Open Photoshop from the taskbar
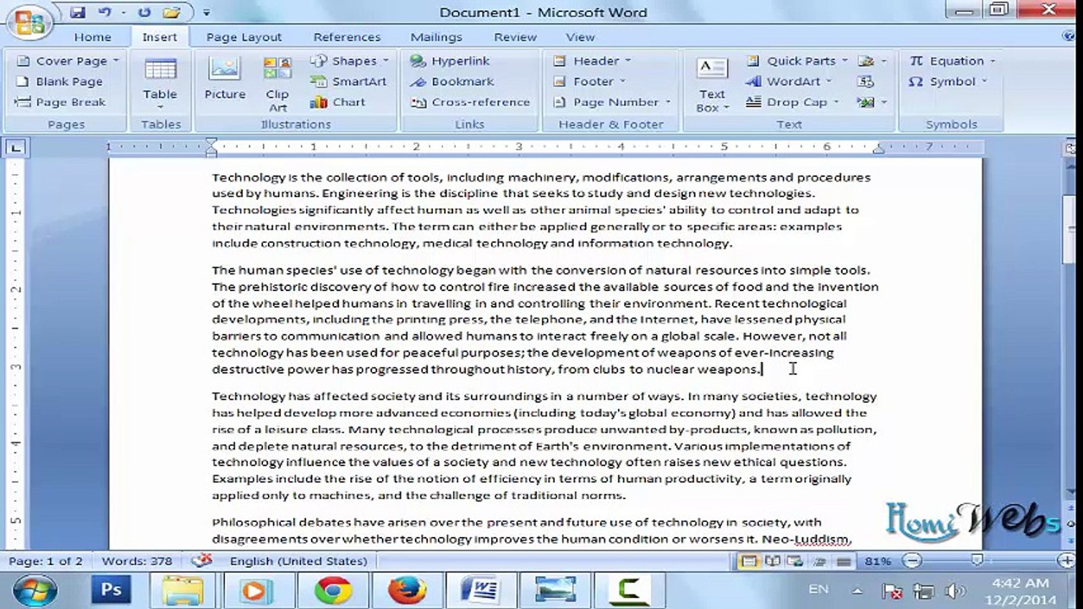Image resolution: width=1083 pixels, height=609 pixels. coord(112,590)
